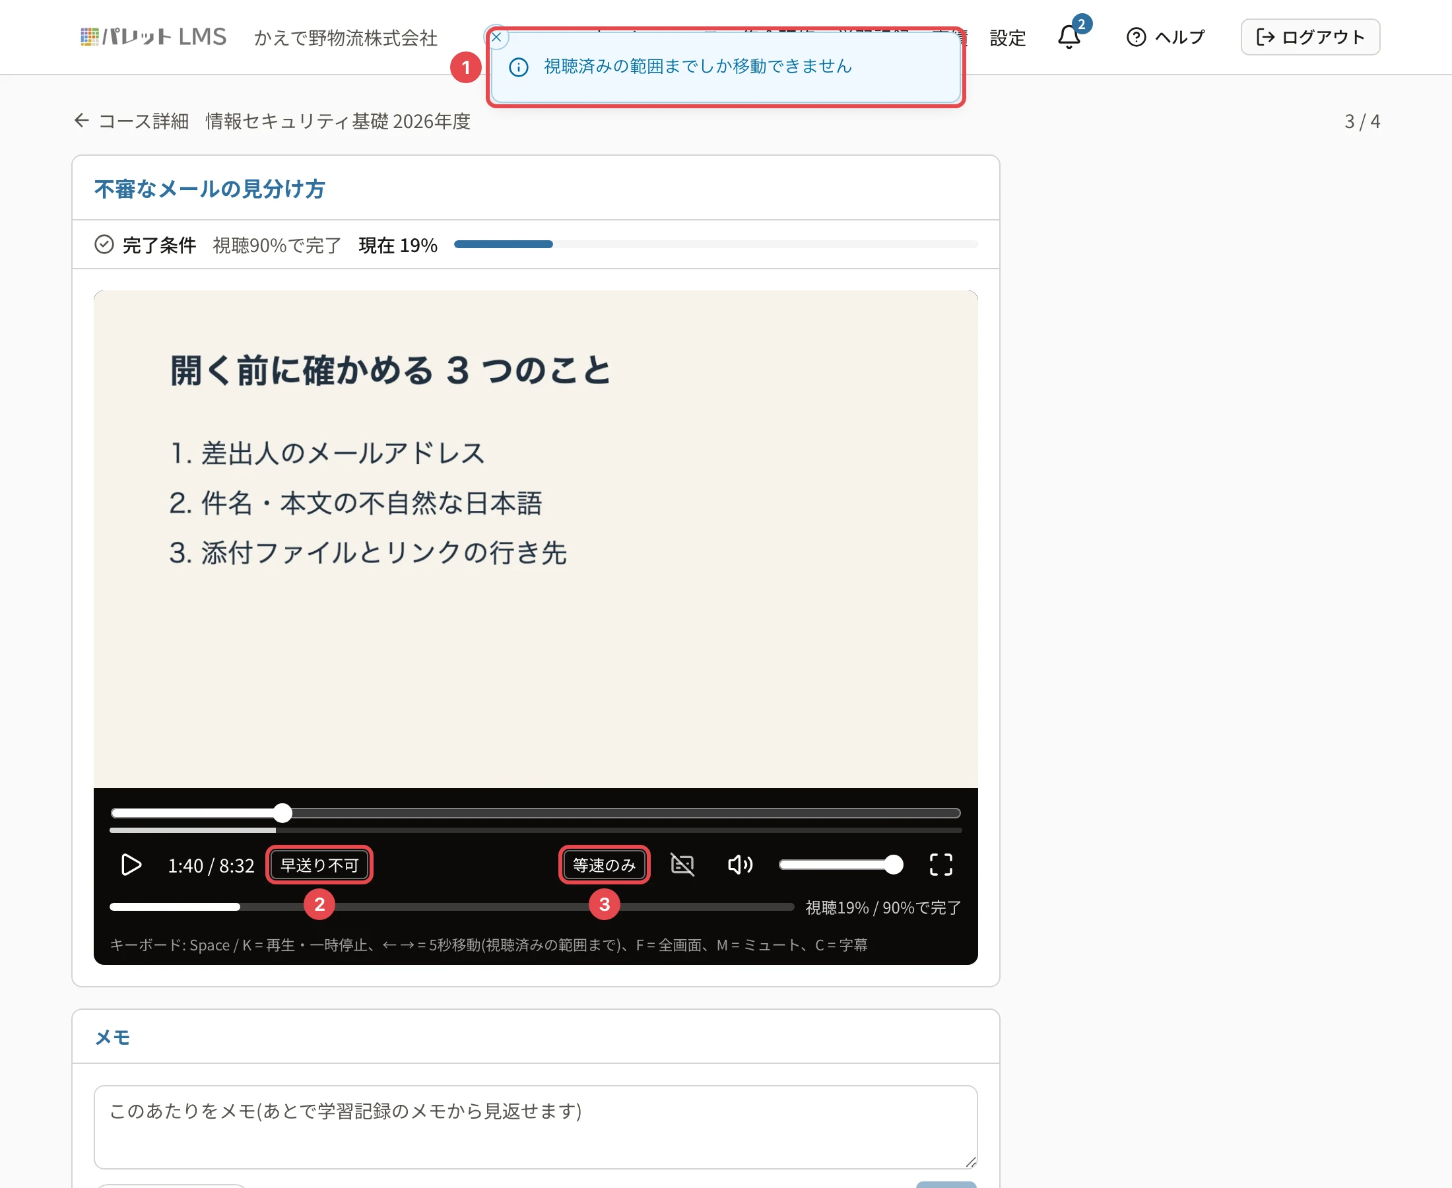This screenshot has width=1452, height=1188.
Task: Open ヘルプ from the header
Action: click(x=1166, y=37)
